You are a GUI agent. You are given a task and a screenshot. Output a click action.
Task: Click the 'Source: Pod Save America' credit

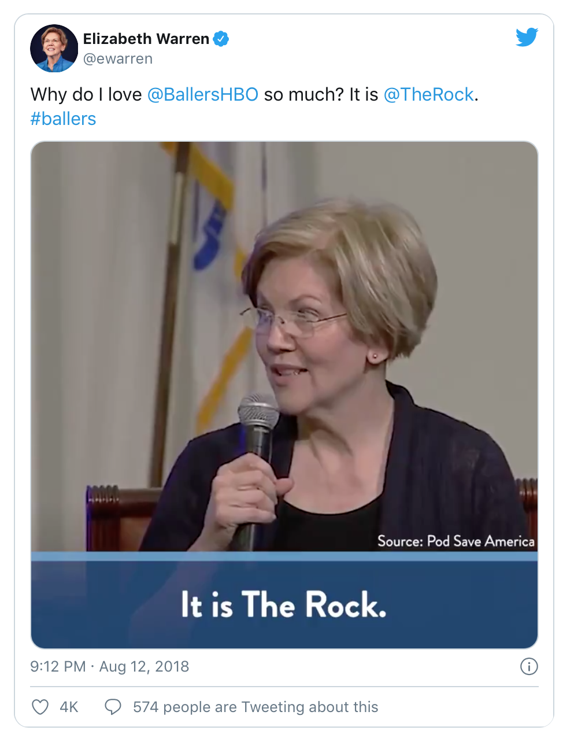tap(455, 541)
